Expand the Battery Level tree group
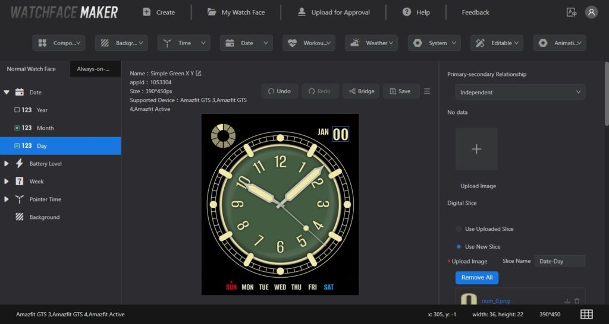This screenshot has width=609, height=324. tap(7, 164)
